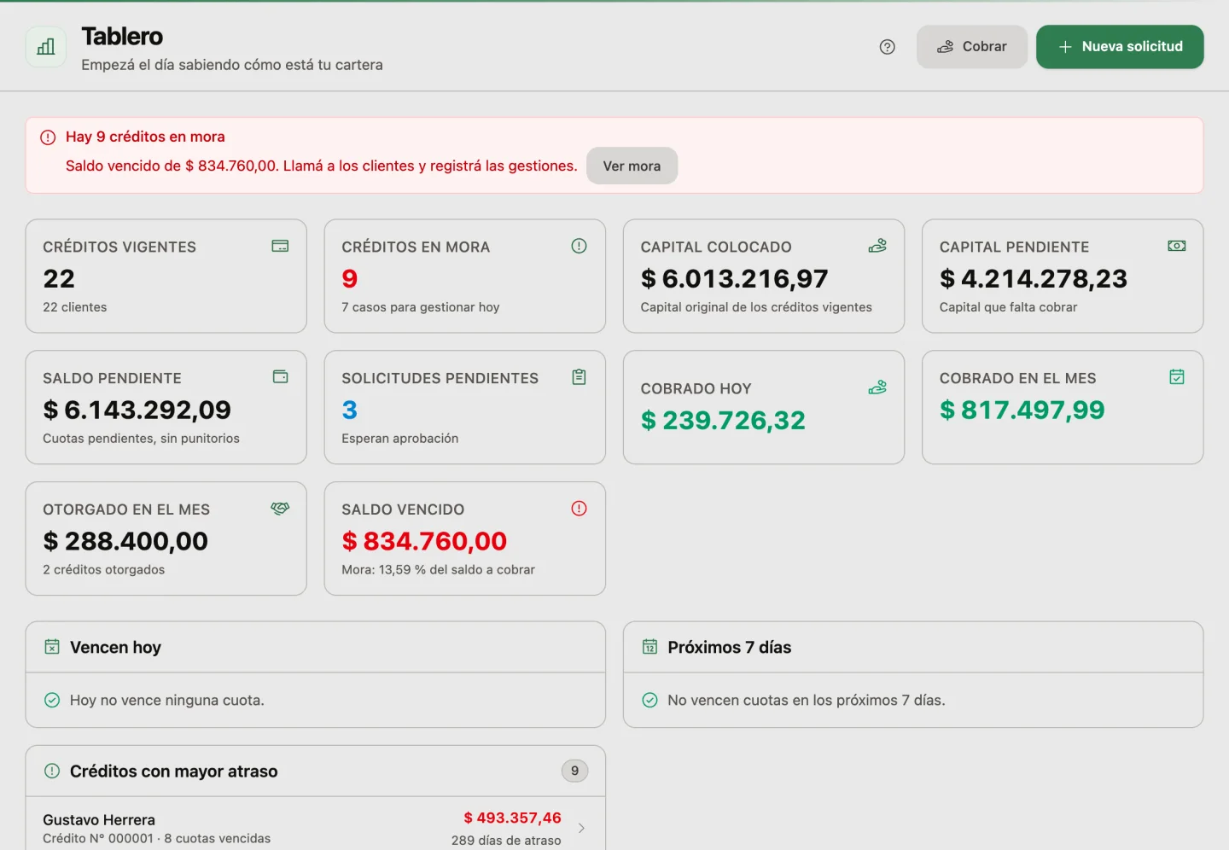The height and width of the screenshot is (850, 1229).
Task: Open the help question-mark icon
Action: (888, 47)
